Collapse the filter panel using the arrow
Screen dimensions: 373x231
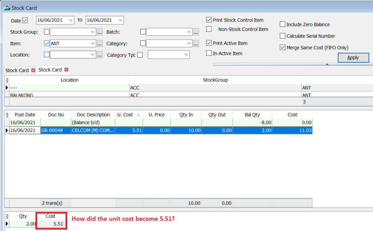pyautogui.click(x=326, y=65)
